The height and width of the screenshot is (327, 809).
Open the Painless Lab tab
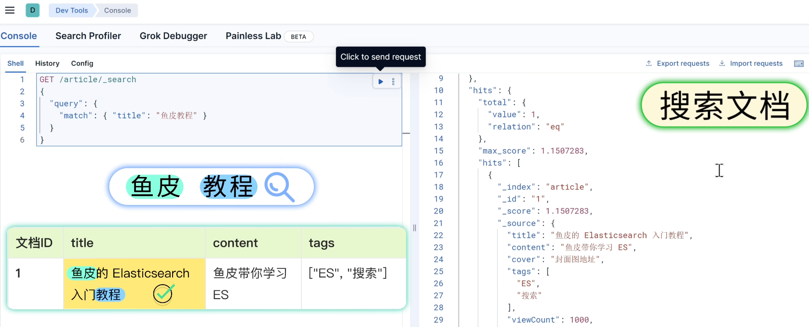[x=253, y=36]
